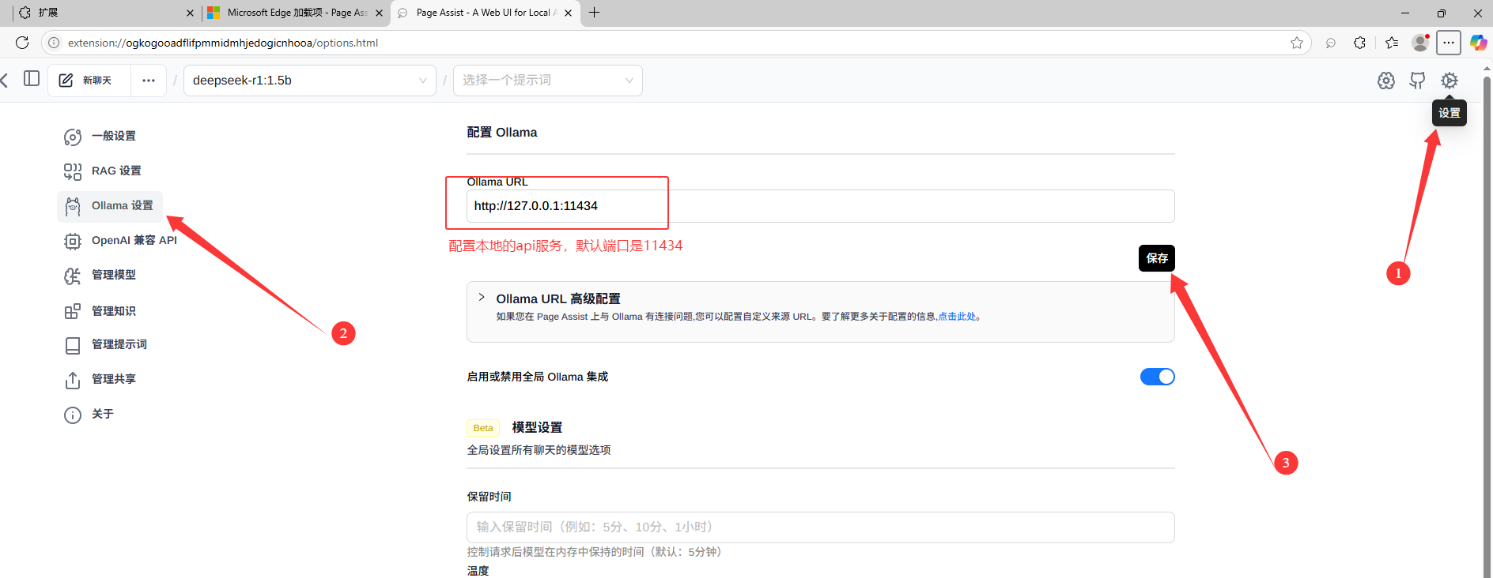Close the 扩展 tab

(190, 13)
